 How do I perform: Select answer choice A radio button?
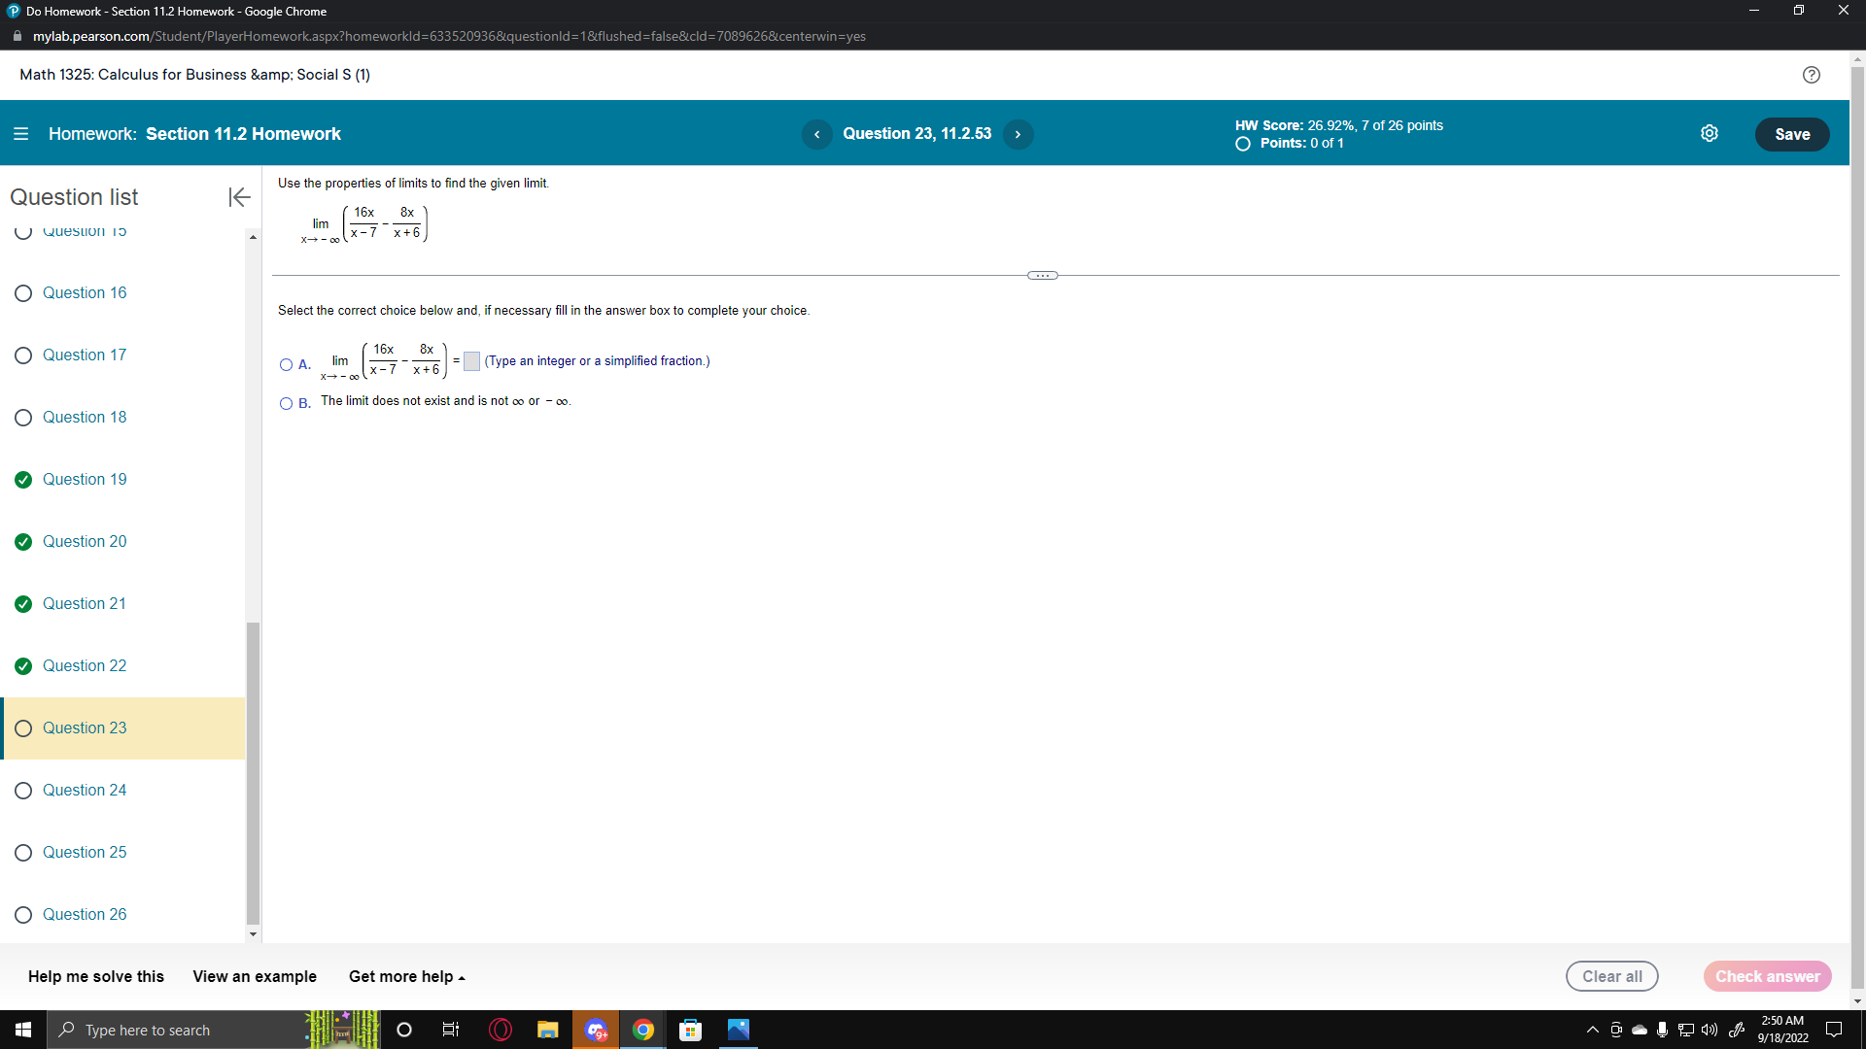click(285, 365)
